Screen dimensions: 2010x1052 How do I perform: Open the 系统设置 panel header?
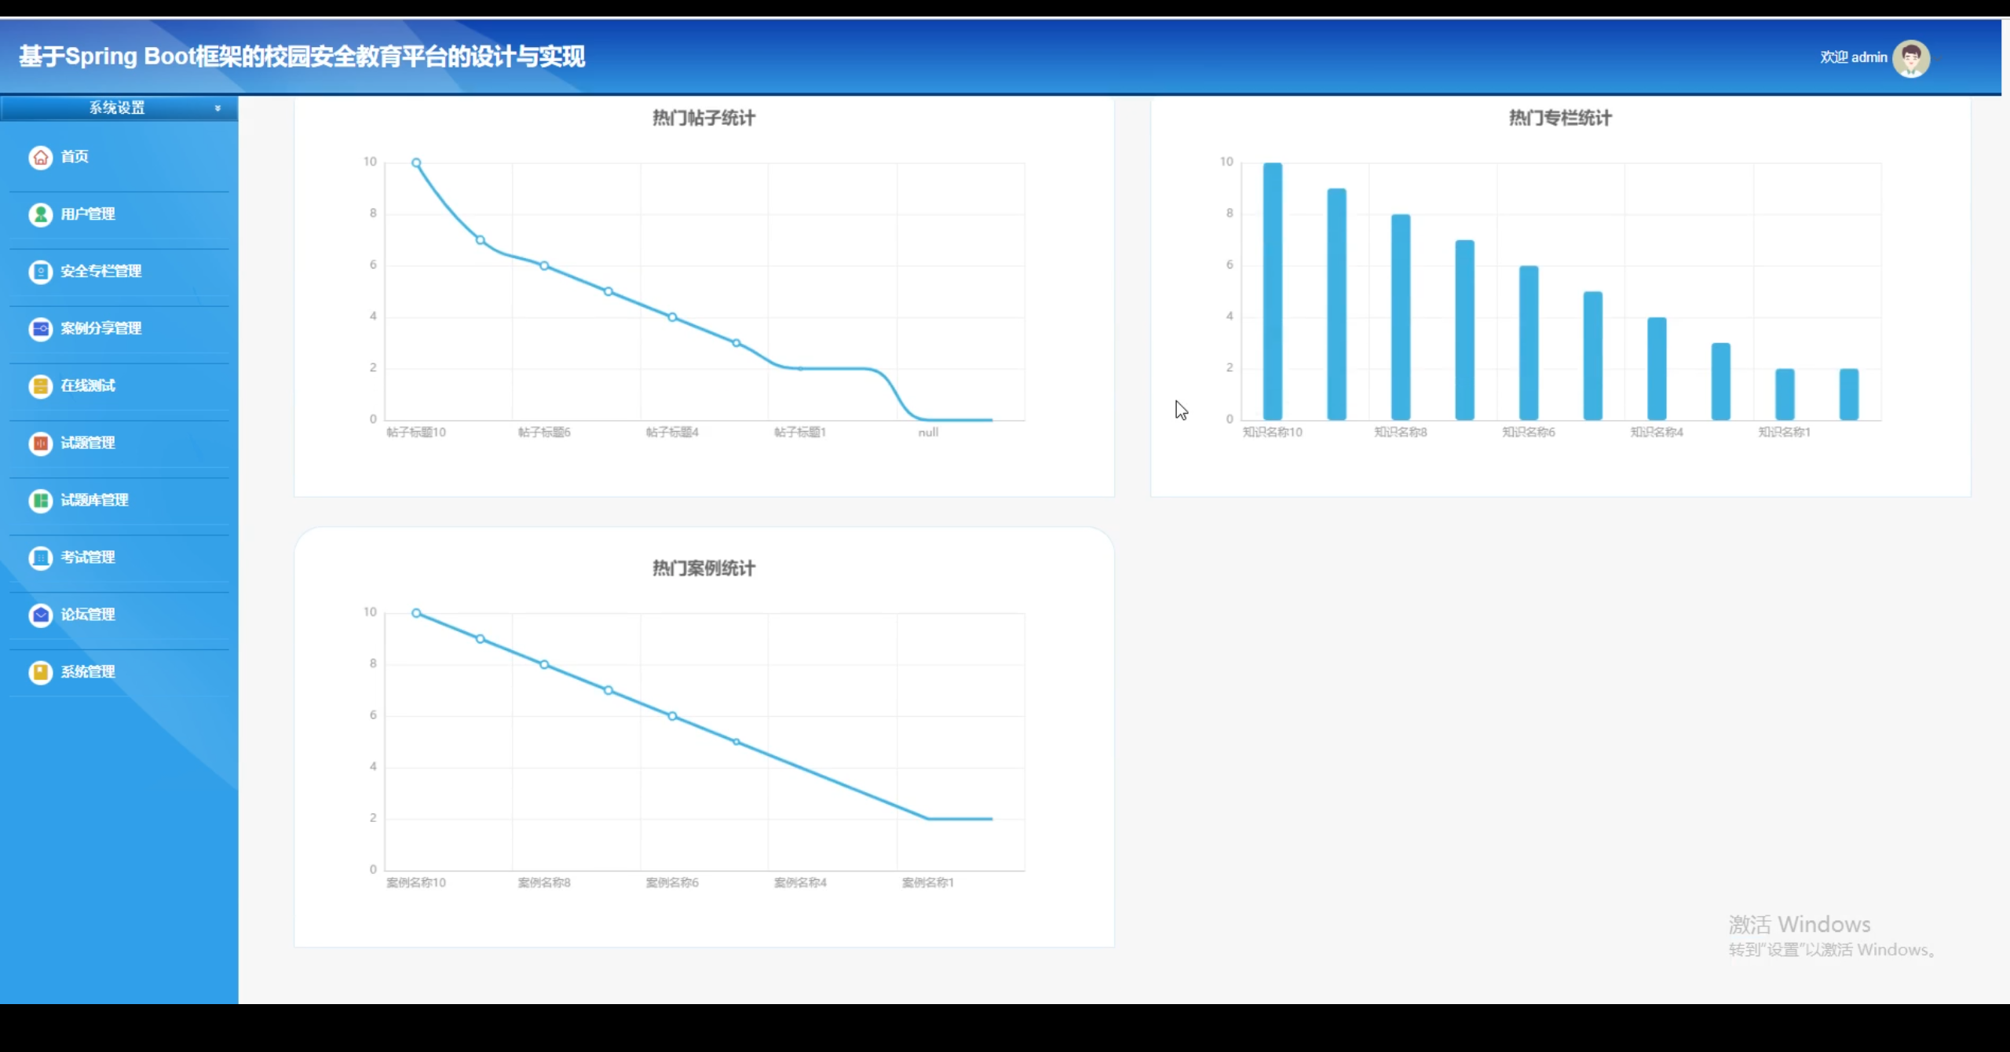pyautogui.click(x=116, y=108)
